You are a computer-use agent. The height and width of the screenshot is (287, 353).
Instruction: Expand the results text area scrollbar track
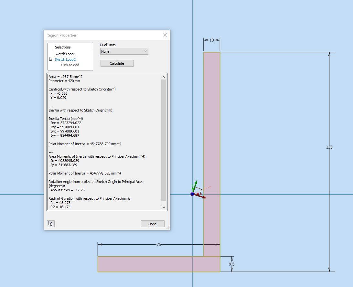coord(164,142)
